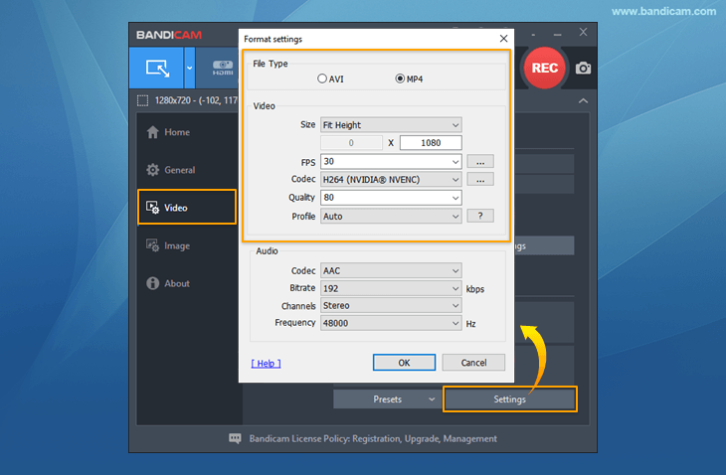Confirm format settings with OK

pyautogui.click(x=404, y=363)
